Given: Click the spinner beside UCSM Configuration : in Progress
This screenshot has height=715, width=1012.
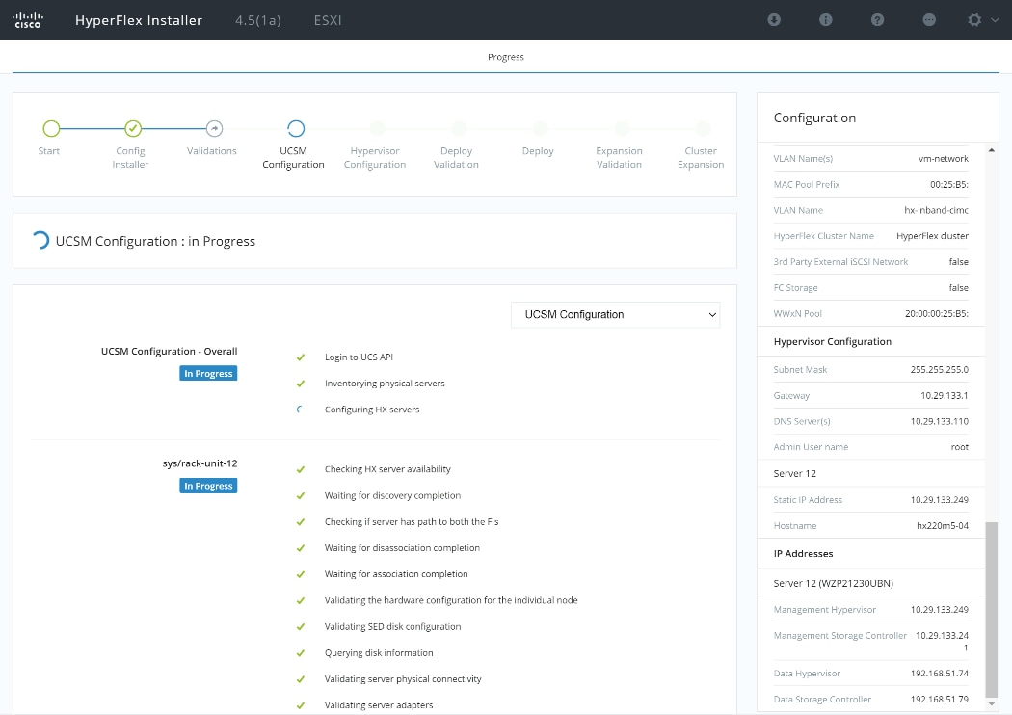Looking at the screenshot, I should pos(40,240).
